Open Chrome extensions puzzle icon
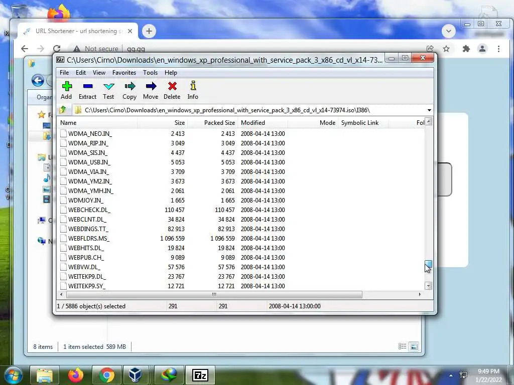514x385 pixels. [466, 49]
